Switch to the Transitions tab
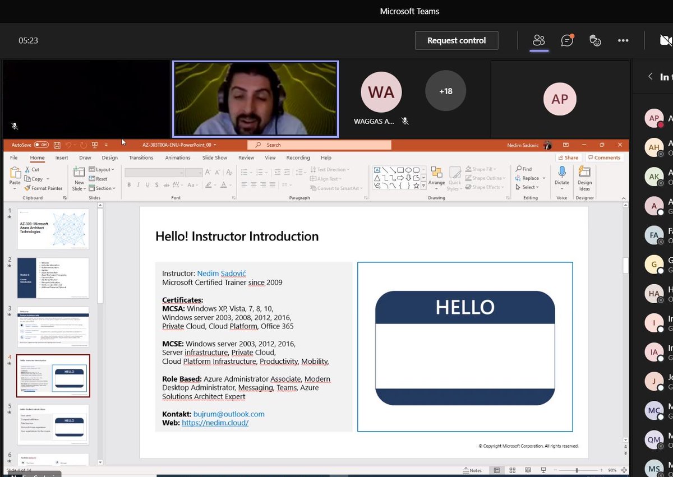Viewport: 673px width, 477px height. (141, 158)
